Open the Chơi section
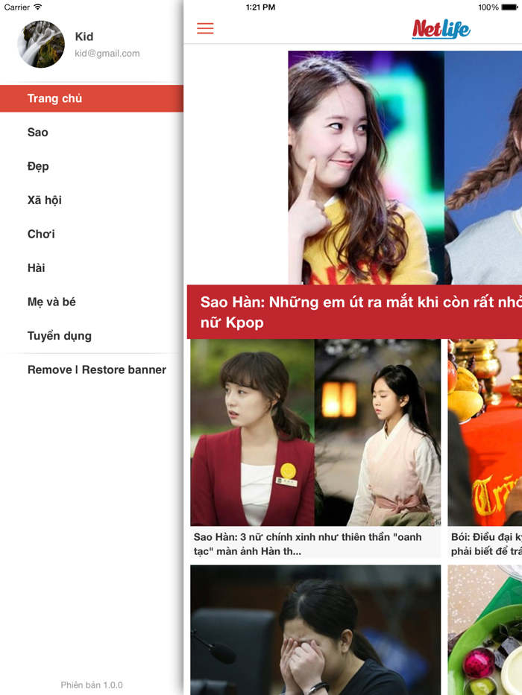Image resolution: width=522 pixels, height=695 pixels. tap(92, 234)
